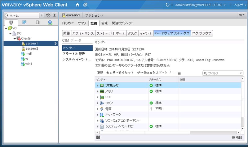
Task: Open the イベント sub-tab
Action: tap(146, 33)
